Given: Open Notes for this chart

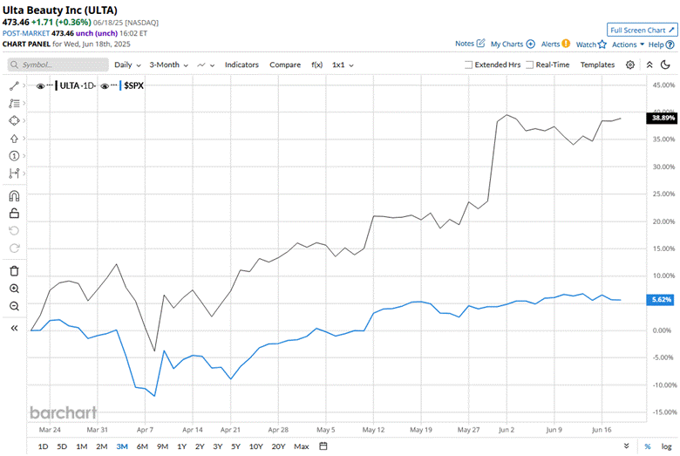Looking at the screenshot, I should coord(470,44).
